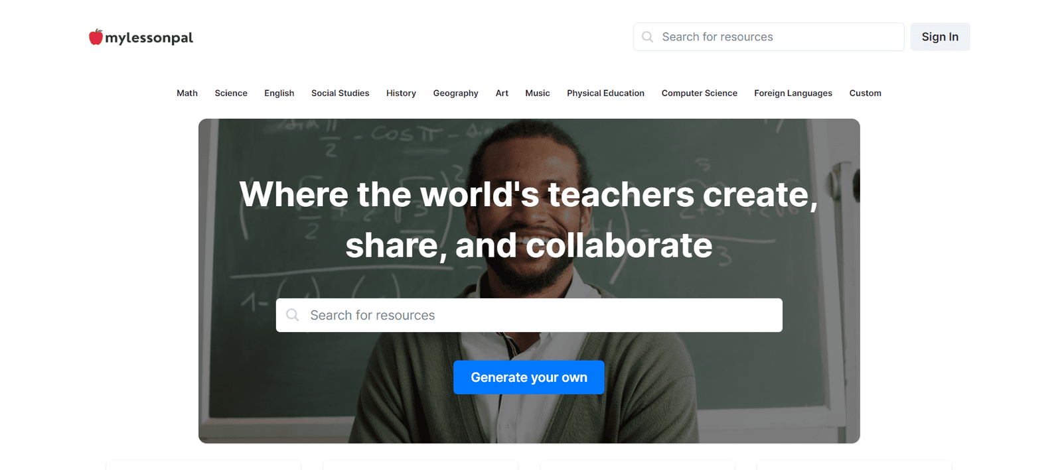Select Foreign Languages in the navigation
The height and width of the screenshot is (470, 1062).
793,93
